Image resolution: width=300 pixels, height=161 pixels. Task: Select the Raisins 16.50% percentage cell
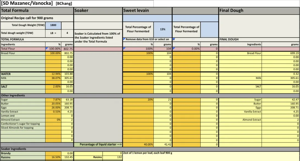53,157
